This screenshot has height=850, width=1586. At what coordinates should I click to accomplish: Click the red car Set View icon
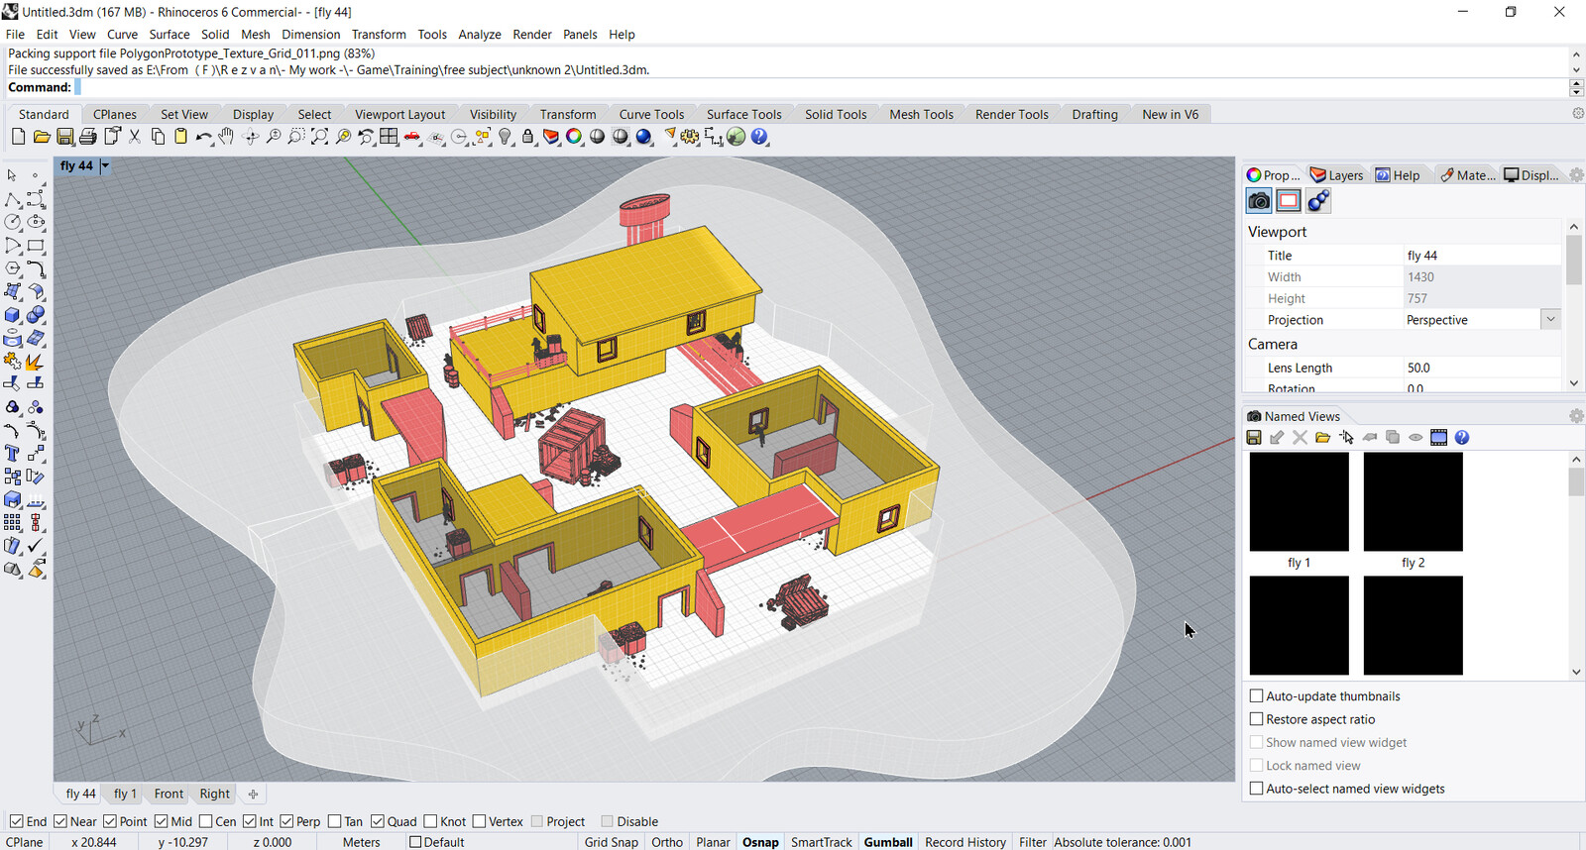click(x=412, y=137)
